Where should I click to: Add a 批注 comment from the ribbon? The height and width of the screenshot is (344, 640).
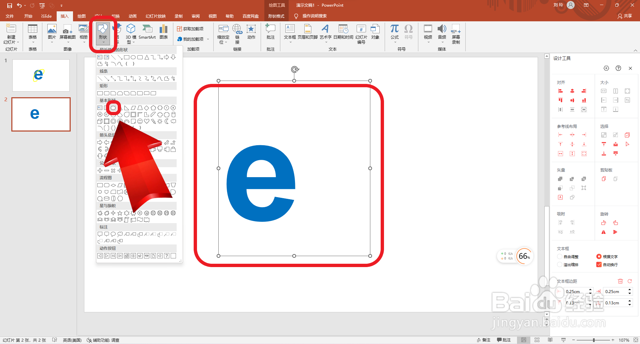tap(271, 32)
